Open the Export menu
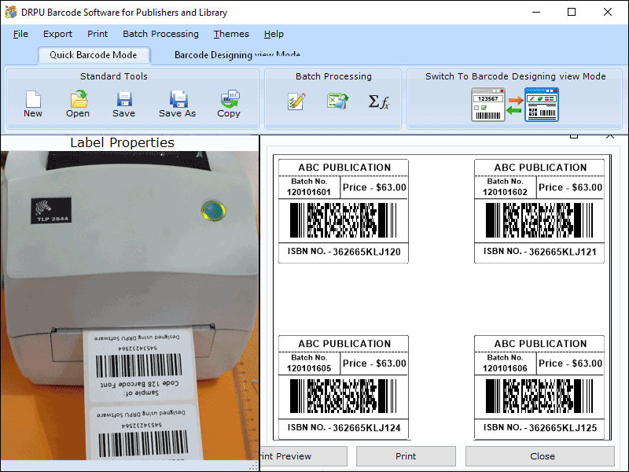The width and height of the screenshot is (629, 472). tap(57, 34)
